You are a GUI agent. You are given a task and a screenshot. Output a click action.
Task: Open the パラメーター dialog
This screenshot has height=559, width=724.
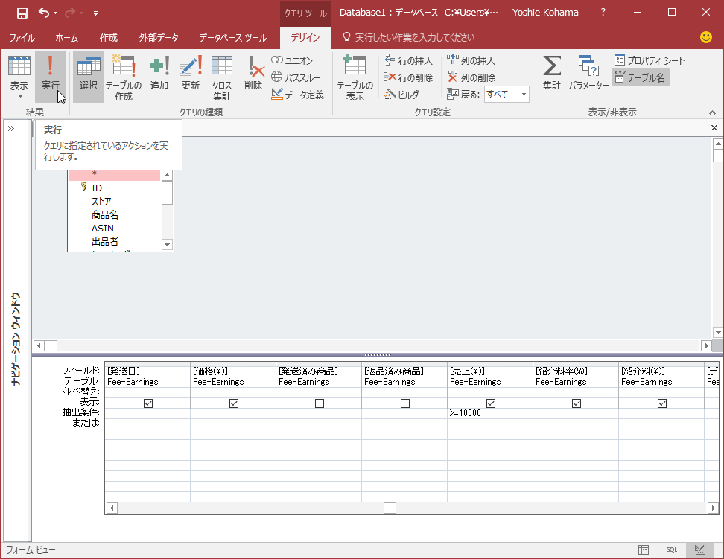pyautogui.click(x=588, y=73)
